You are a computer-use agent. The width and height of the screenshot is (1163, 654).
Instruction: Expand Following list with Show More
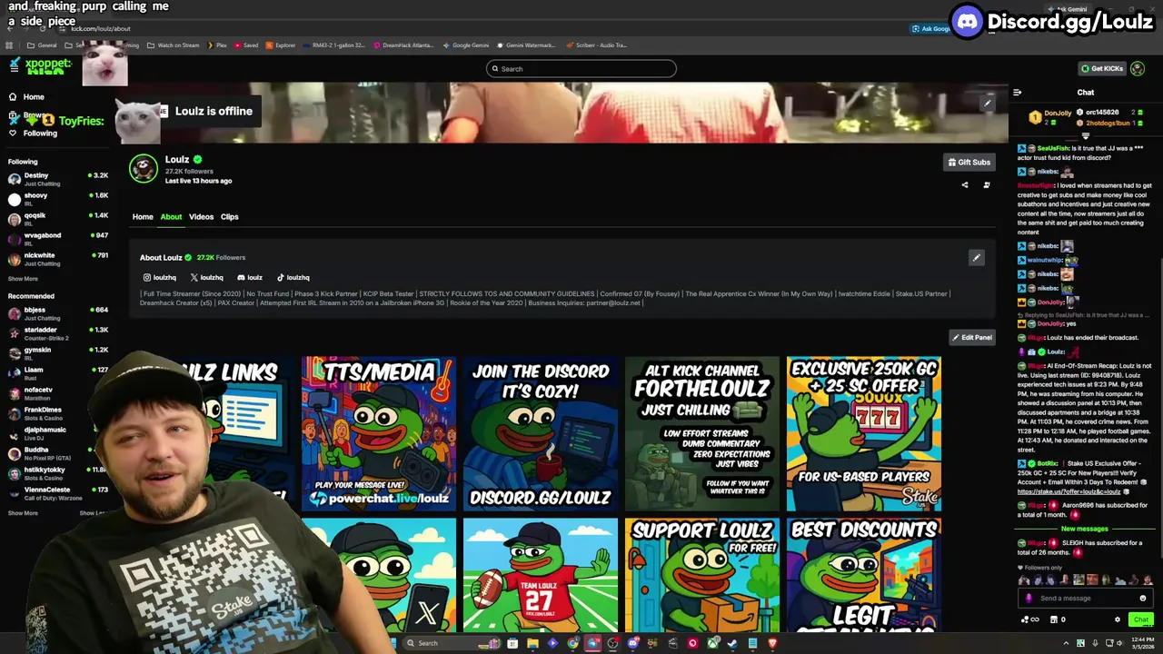pyautogui.click(x=23, y=279)
